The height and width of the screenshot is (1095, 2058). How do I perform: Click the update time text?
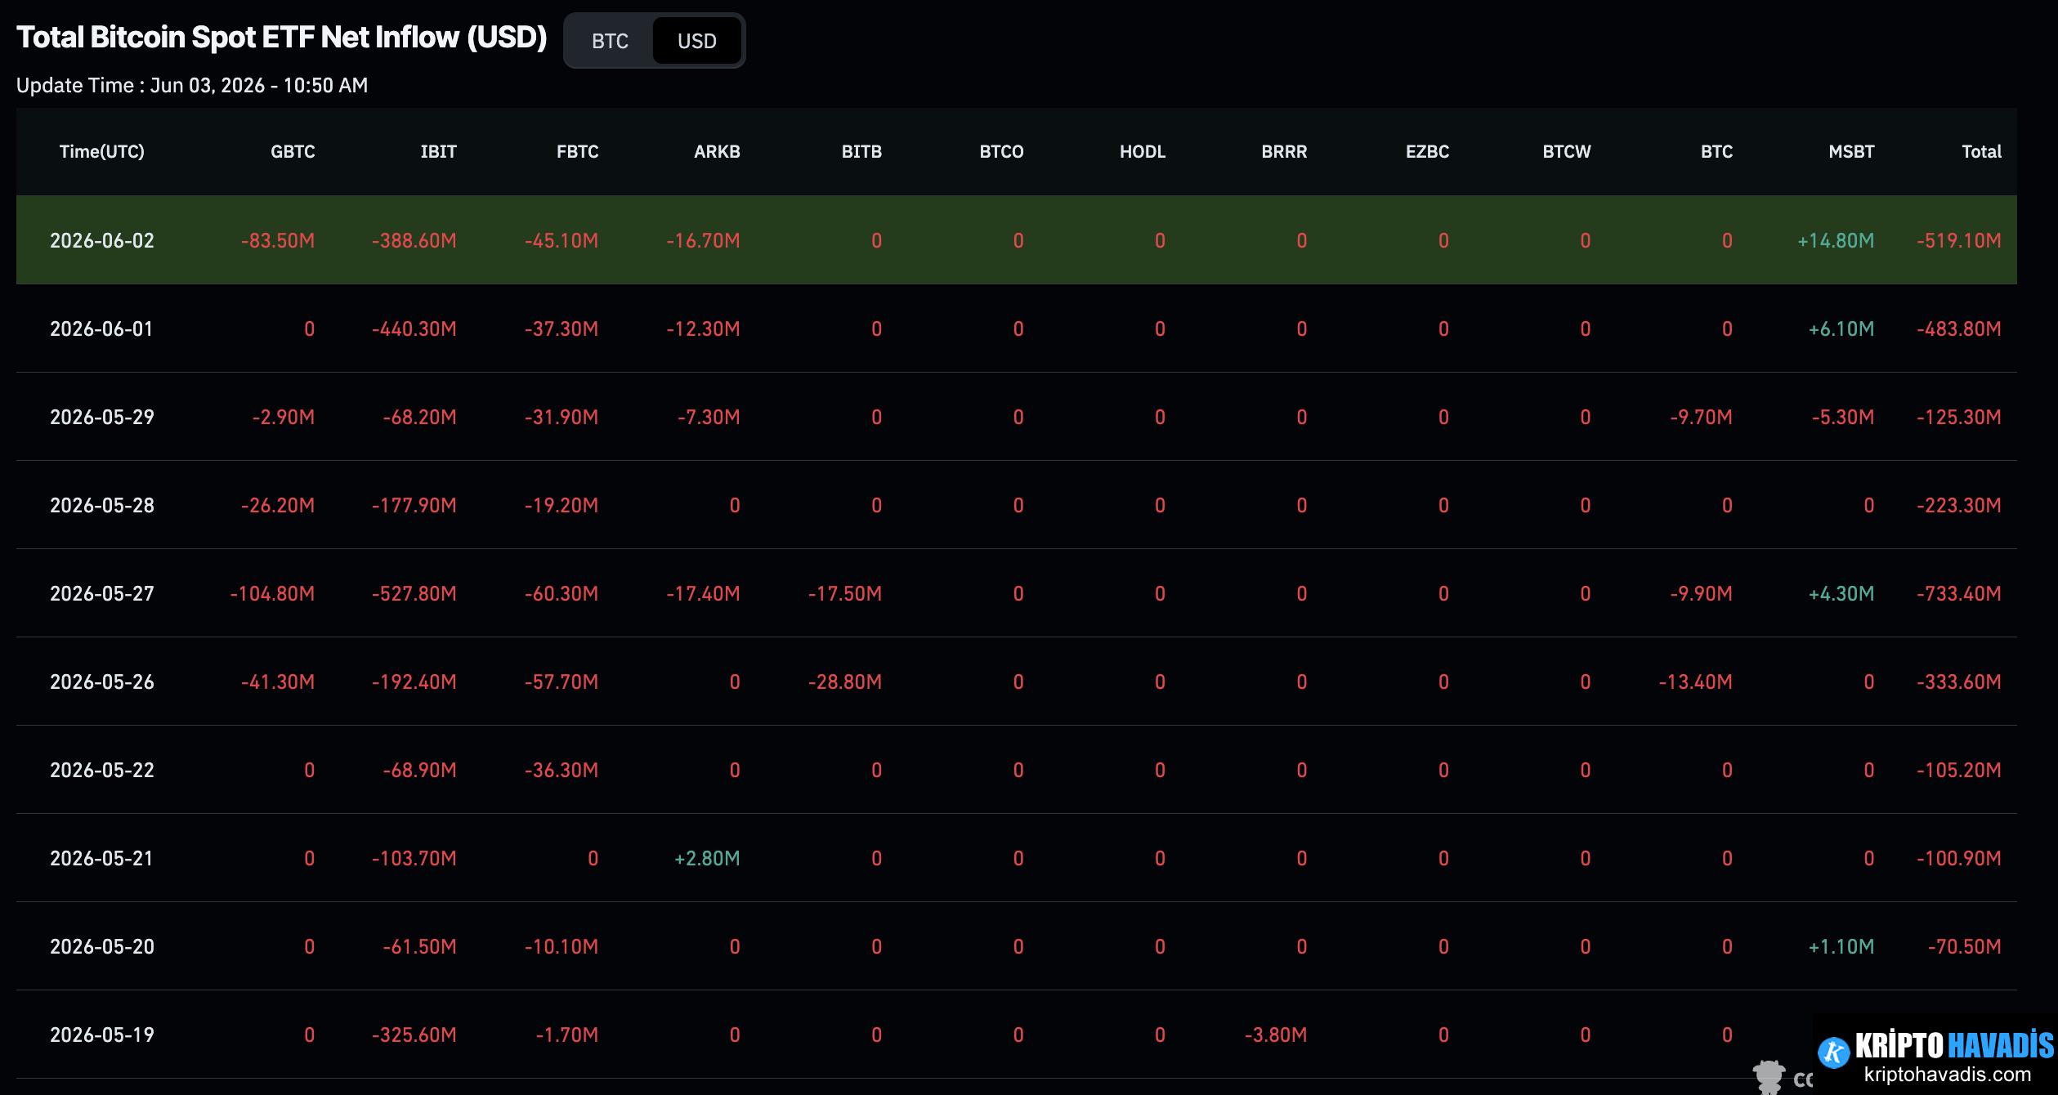coord(192,85)
